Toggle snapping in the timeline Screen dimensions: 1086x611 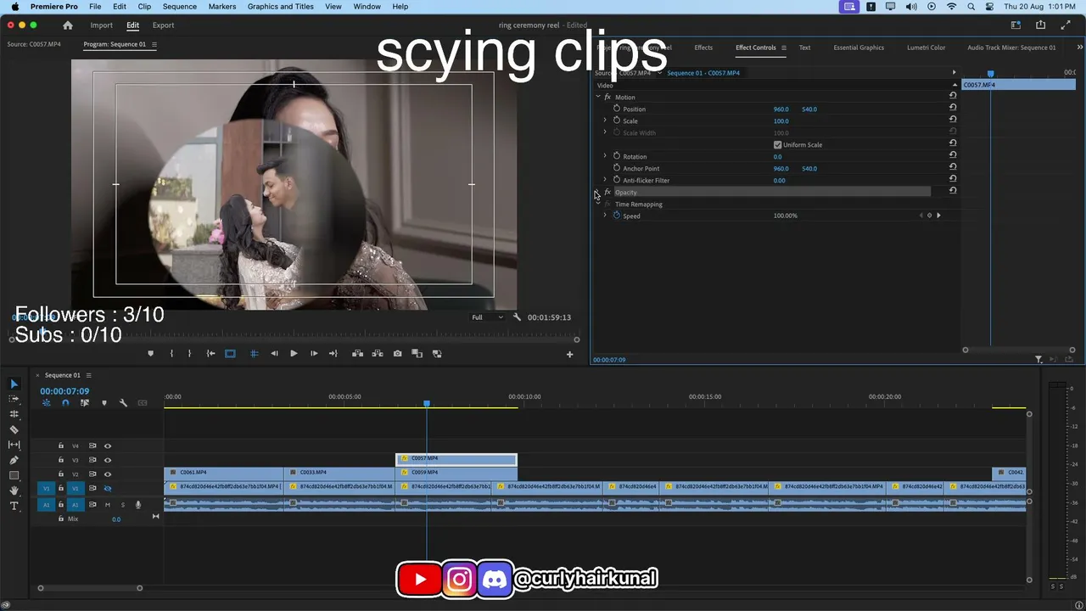pos(65,403)
